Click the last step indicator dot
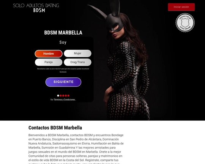205x164 pixels. point(68,96)
